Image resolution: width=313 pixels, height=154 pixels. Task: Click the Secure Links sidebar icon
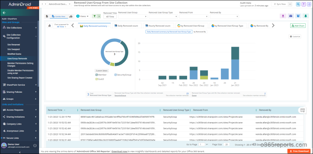4,138
